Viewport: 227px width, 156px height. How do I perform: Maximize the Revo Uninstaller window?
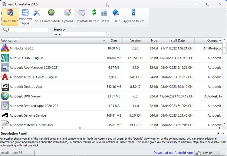click(x=208, y=4)
